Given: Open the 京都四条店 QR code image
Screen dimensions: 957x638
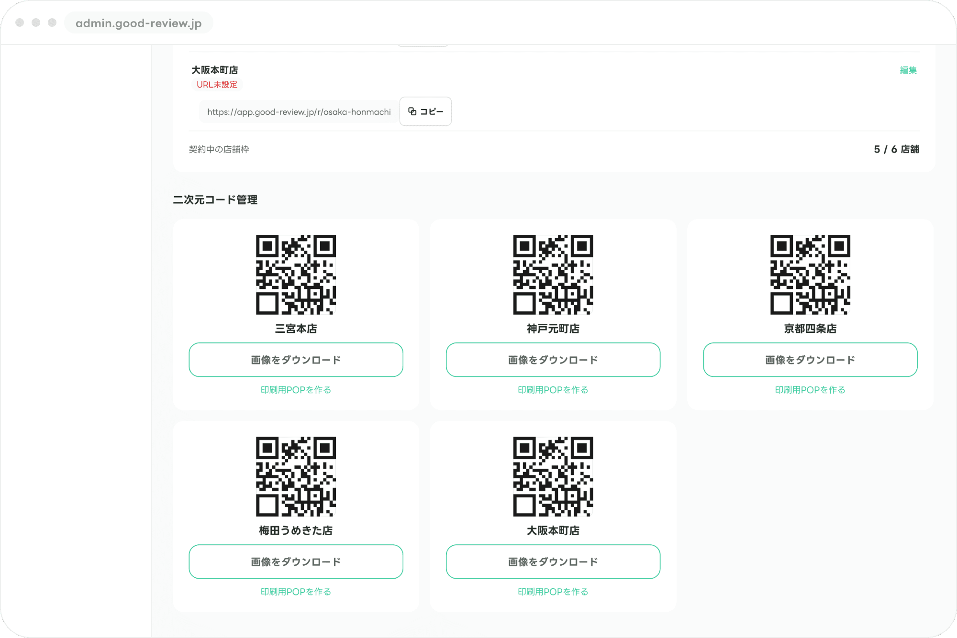Looking at the screenshot, I should (810, 275).
